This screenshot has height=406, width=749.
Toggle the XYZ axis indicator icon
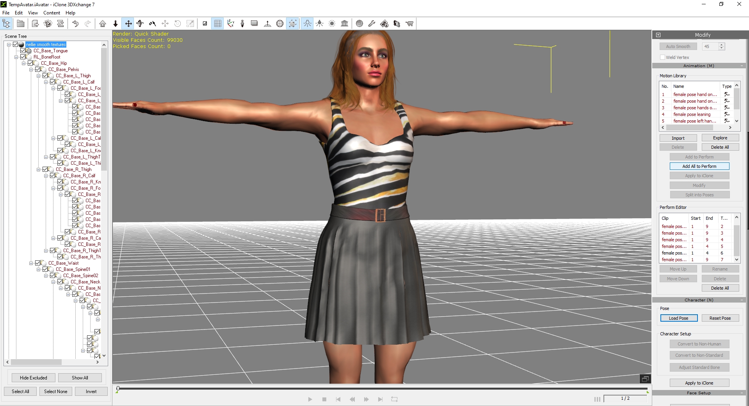(x=231, y=24)
